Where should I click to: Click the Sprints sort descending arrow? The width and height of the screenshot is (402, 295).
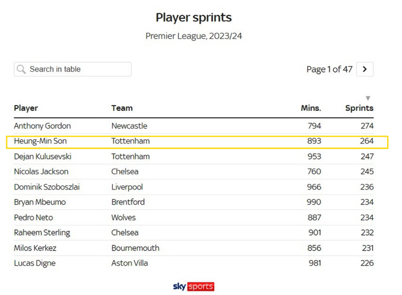pyautogui.click(x=368, y=99)
